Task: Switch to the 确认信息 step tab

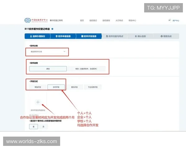Action: click(140, 36)
